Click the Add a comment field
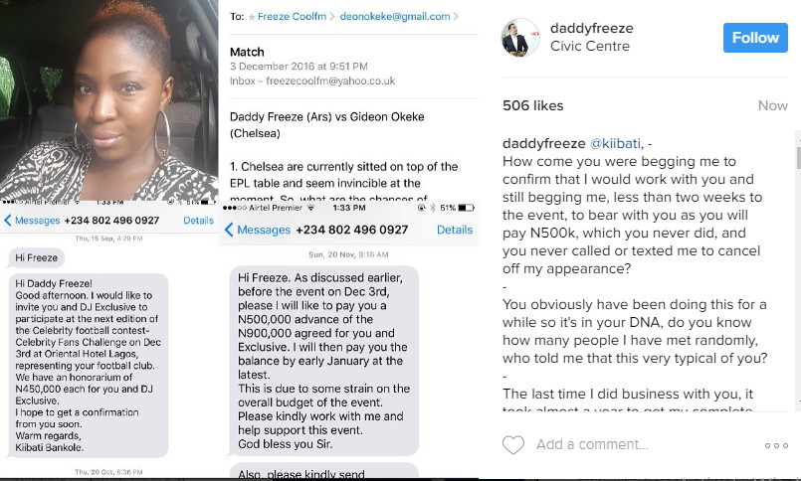This screenshot has width=801, height=481. (x=592, y=444)
